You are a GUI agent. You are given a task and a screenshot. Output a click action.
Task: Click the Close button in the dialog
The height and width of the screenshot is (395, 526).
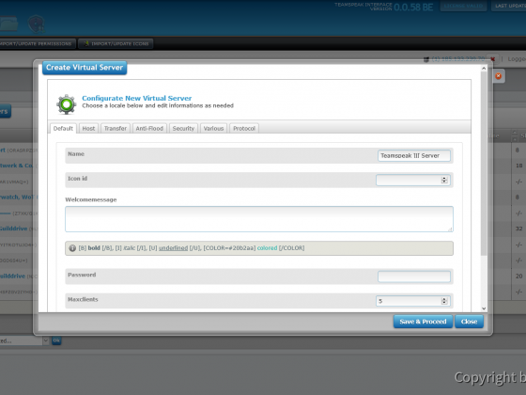click(x=469, y=322)
